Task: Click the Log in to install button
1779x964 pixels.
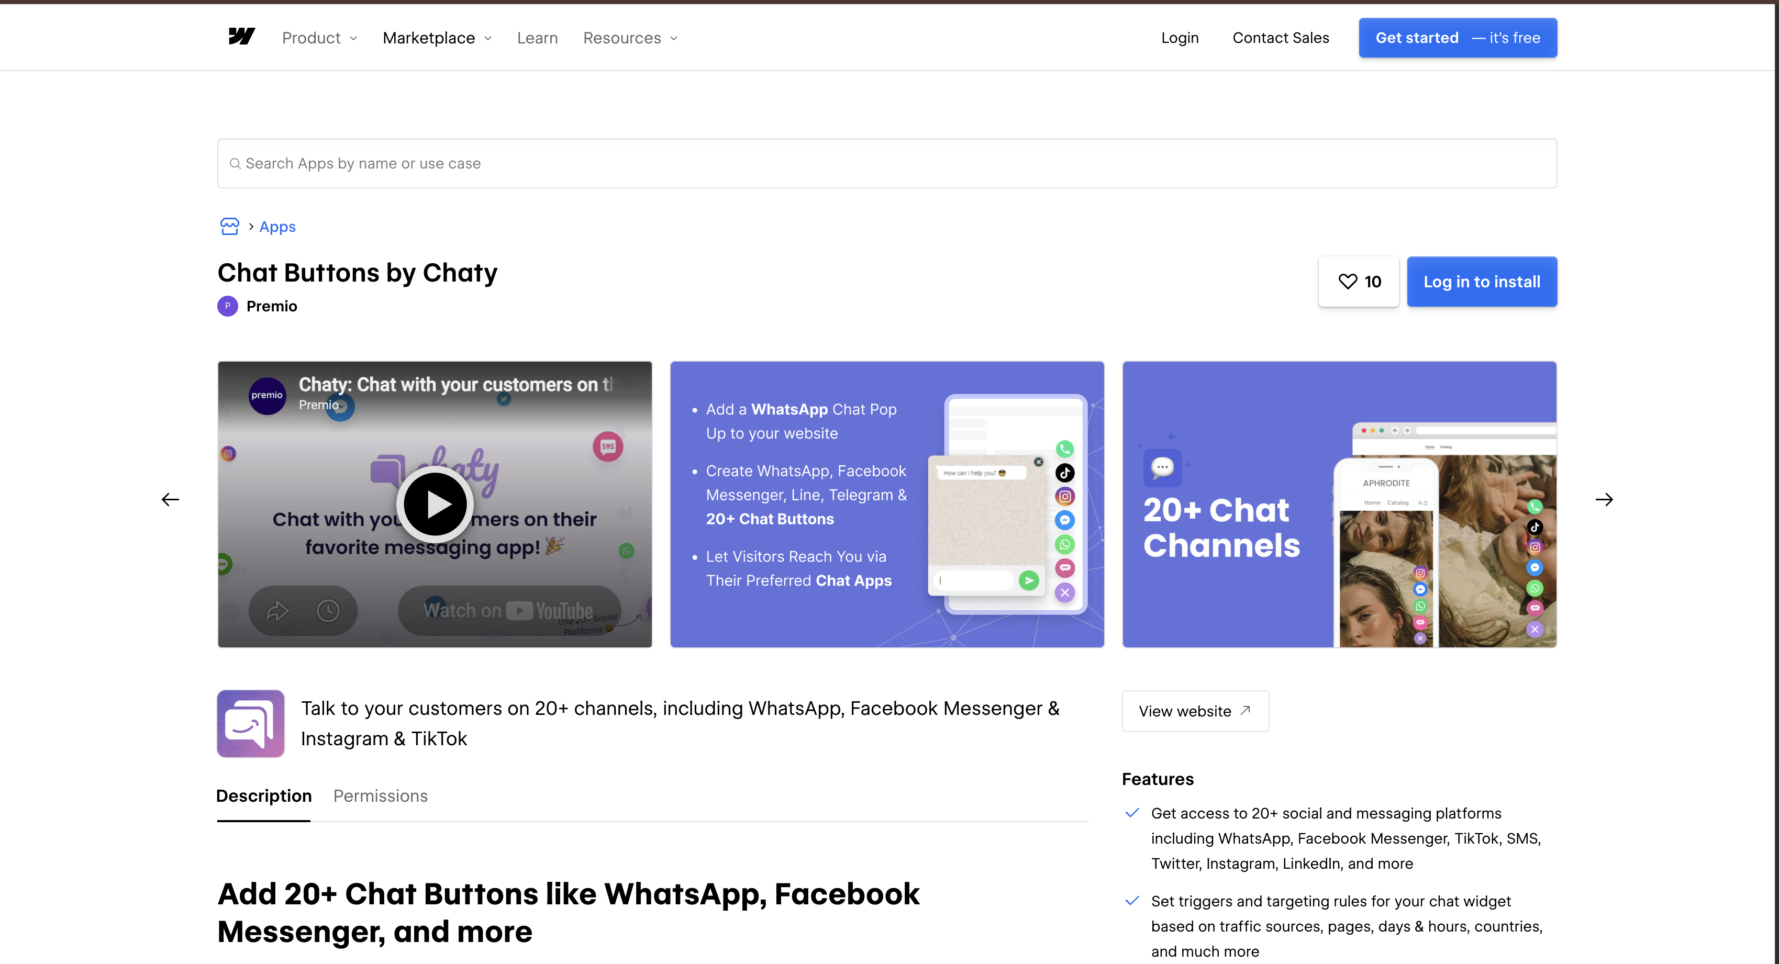Action: [x=1481, y=282]
